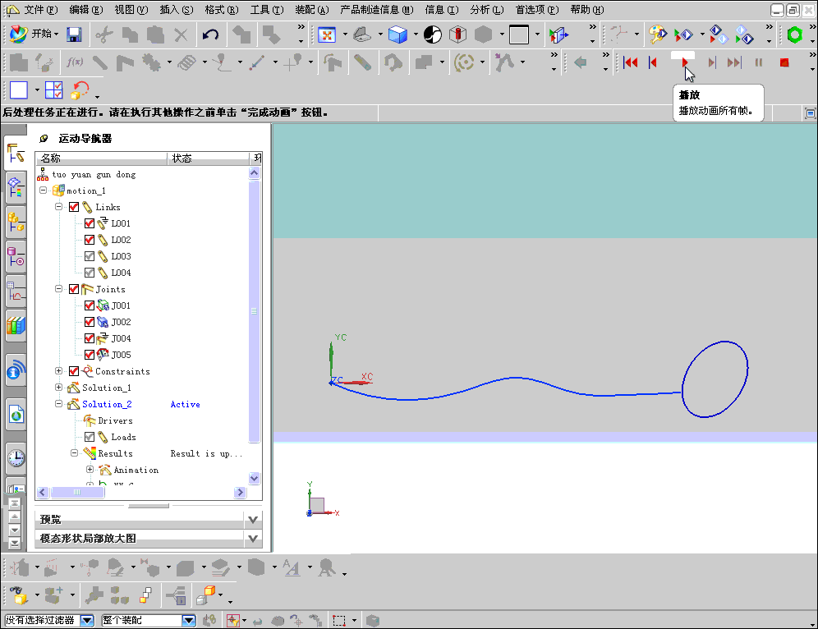The image size is (818, 629).
Task: Select the Drivers tree item
Action: pos(115,421)
